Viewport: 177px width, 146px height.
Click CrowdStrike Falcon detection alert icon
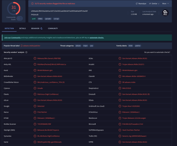click(x=35, y=82)
